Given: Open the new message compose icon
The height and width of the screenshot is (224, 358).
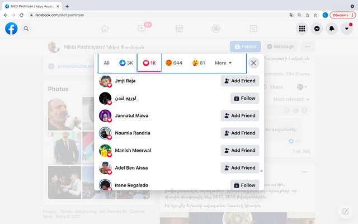Looking at the screenshot, I should click(x=346, y=212).
